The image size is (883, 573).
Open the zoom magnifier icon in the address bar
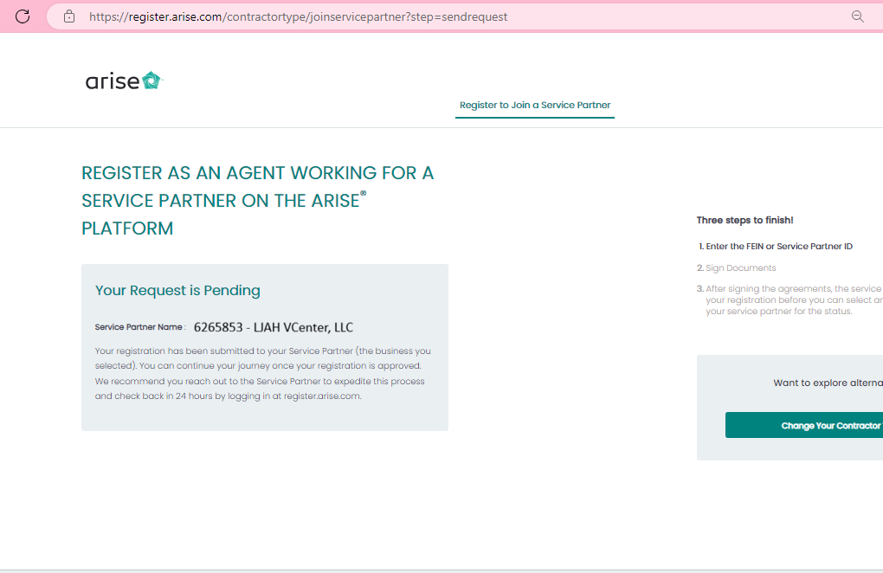tap(858, 16)
